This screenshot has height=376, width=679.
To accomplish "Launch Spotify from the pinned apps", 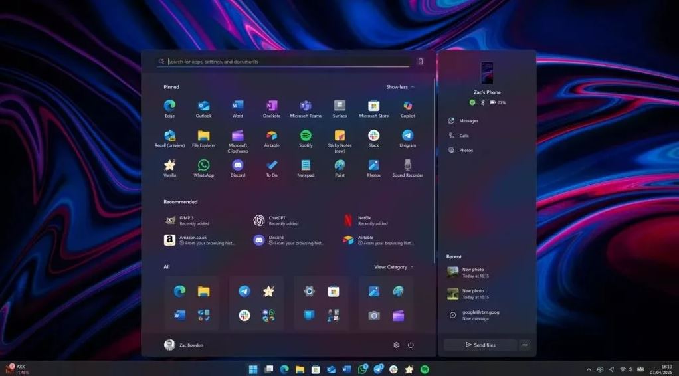I will point(306,136).
